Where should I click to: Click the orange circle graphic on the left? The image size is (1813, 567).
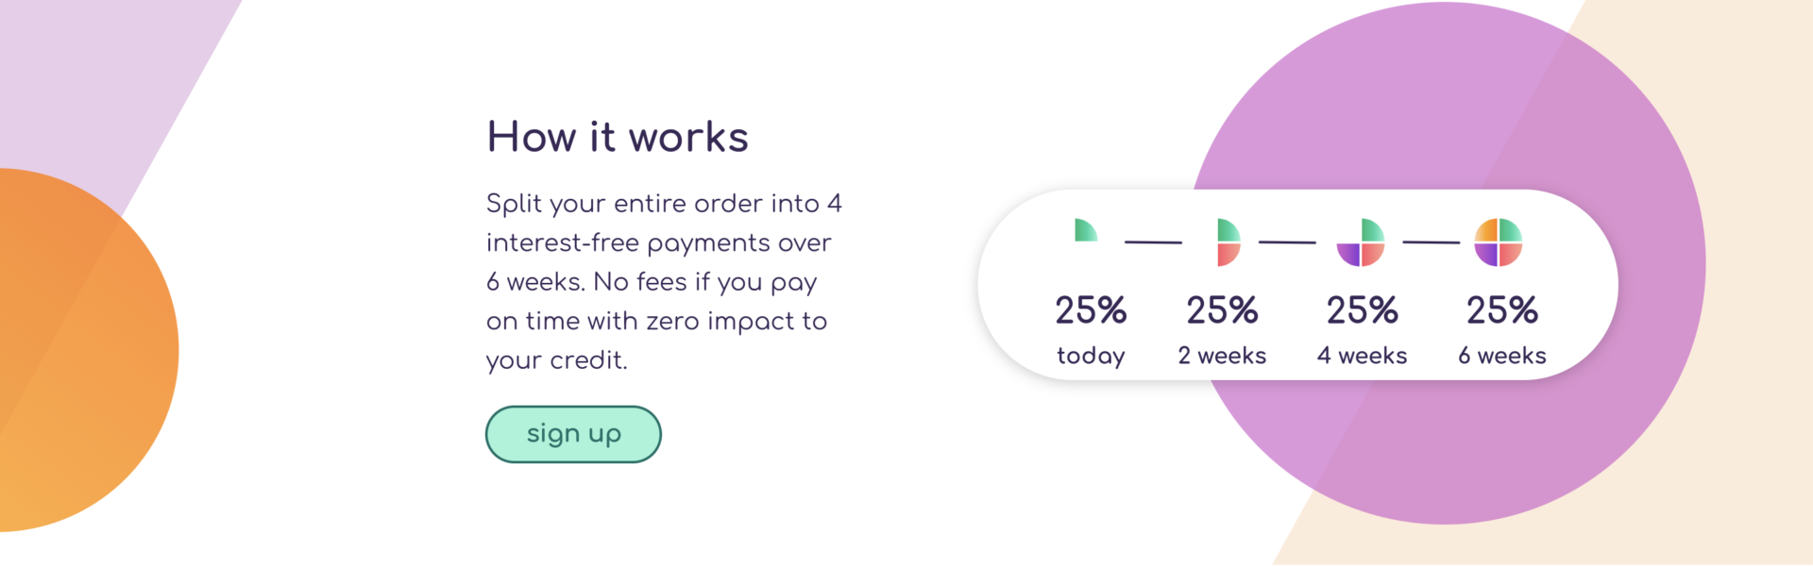click(85, 350)
